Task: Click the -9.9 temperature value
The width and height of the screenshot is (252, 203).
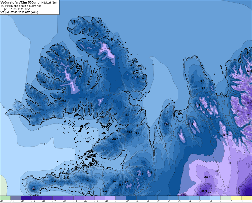Action: point(203,88)
